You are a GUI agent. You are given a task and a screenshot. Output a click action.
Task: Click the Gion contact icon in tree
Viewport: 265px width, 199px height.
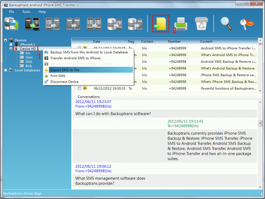tap(22, 57)
